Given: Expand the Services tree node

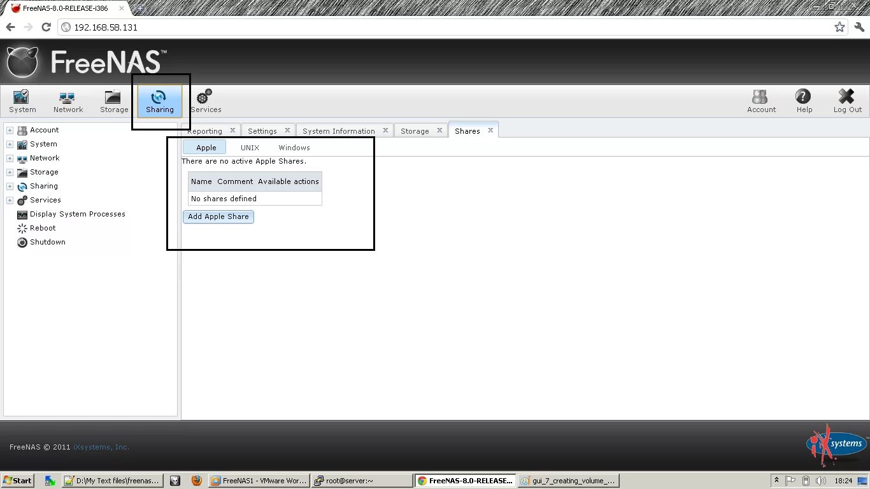Looking at the screenshot, I should tap(10, 200).
